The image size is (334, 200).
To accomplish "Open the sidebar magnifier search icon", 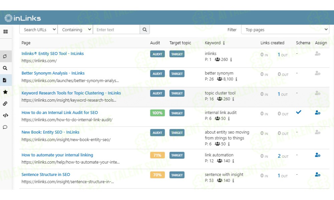I will tap(5, 68).
